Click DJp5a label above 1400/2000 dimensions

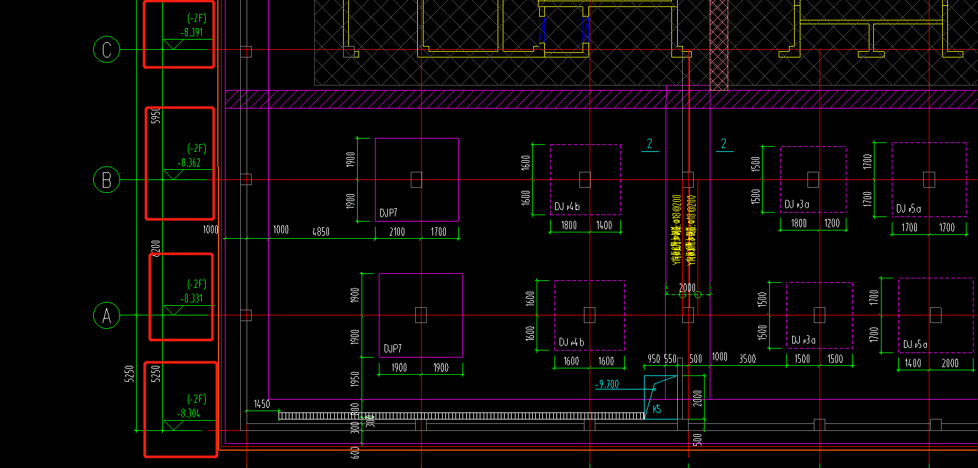(x=916, y=345)
